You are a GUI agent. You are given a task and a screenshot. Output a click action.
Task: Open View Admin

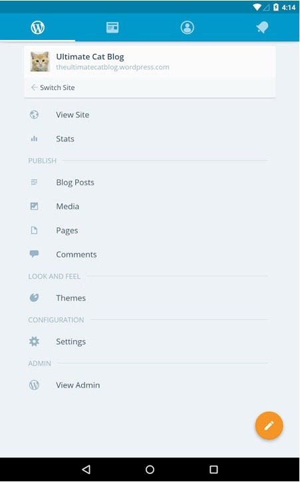click(x=78, y=385)
